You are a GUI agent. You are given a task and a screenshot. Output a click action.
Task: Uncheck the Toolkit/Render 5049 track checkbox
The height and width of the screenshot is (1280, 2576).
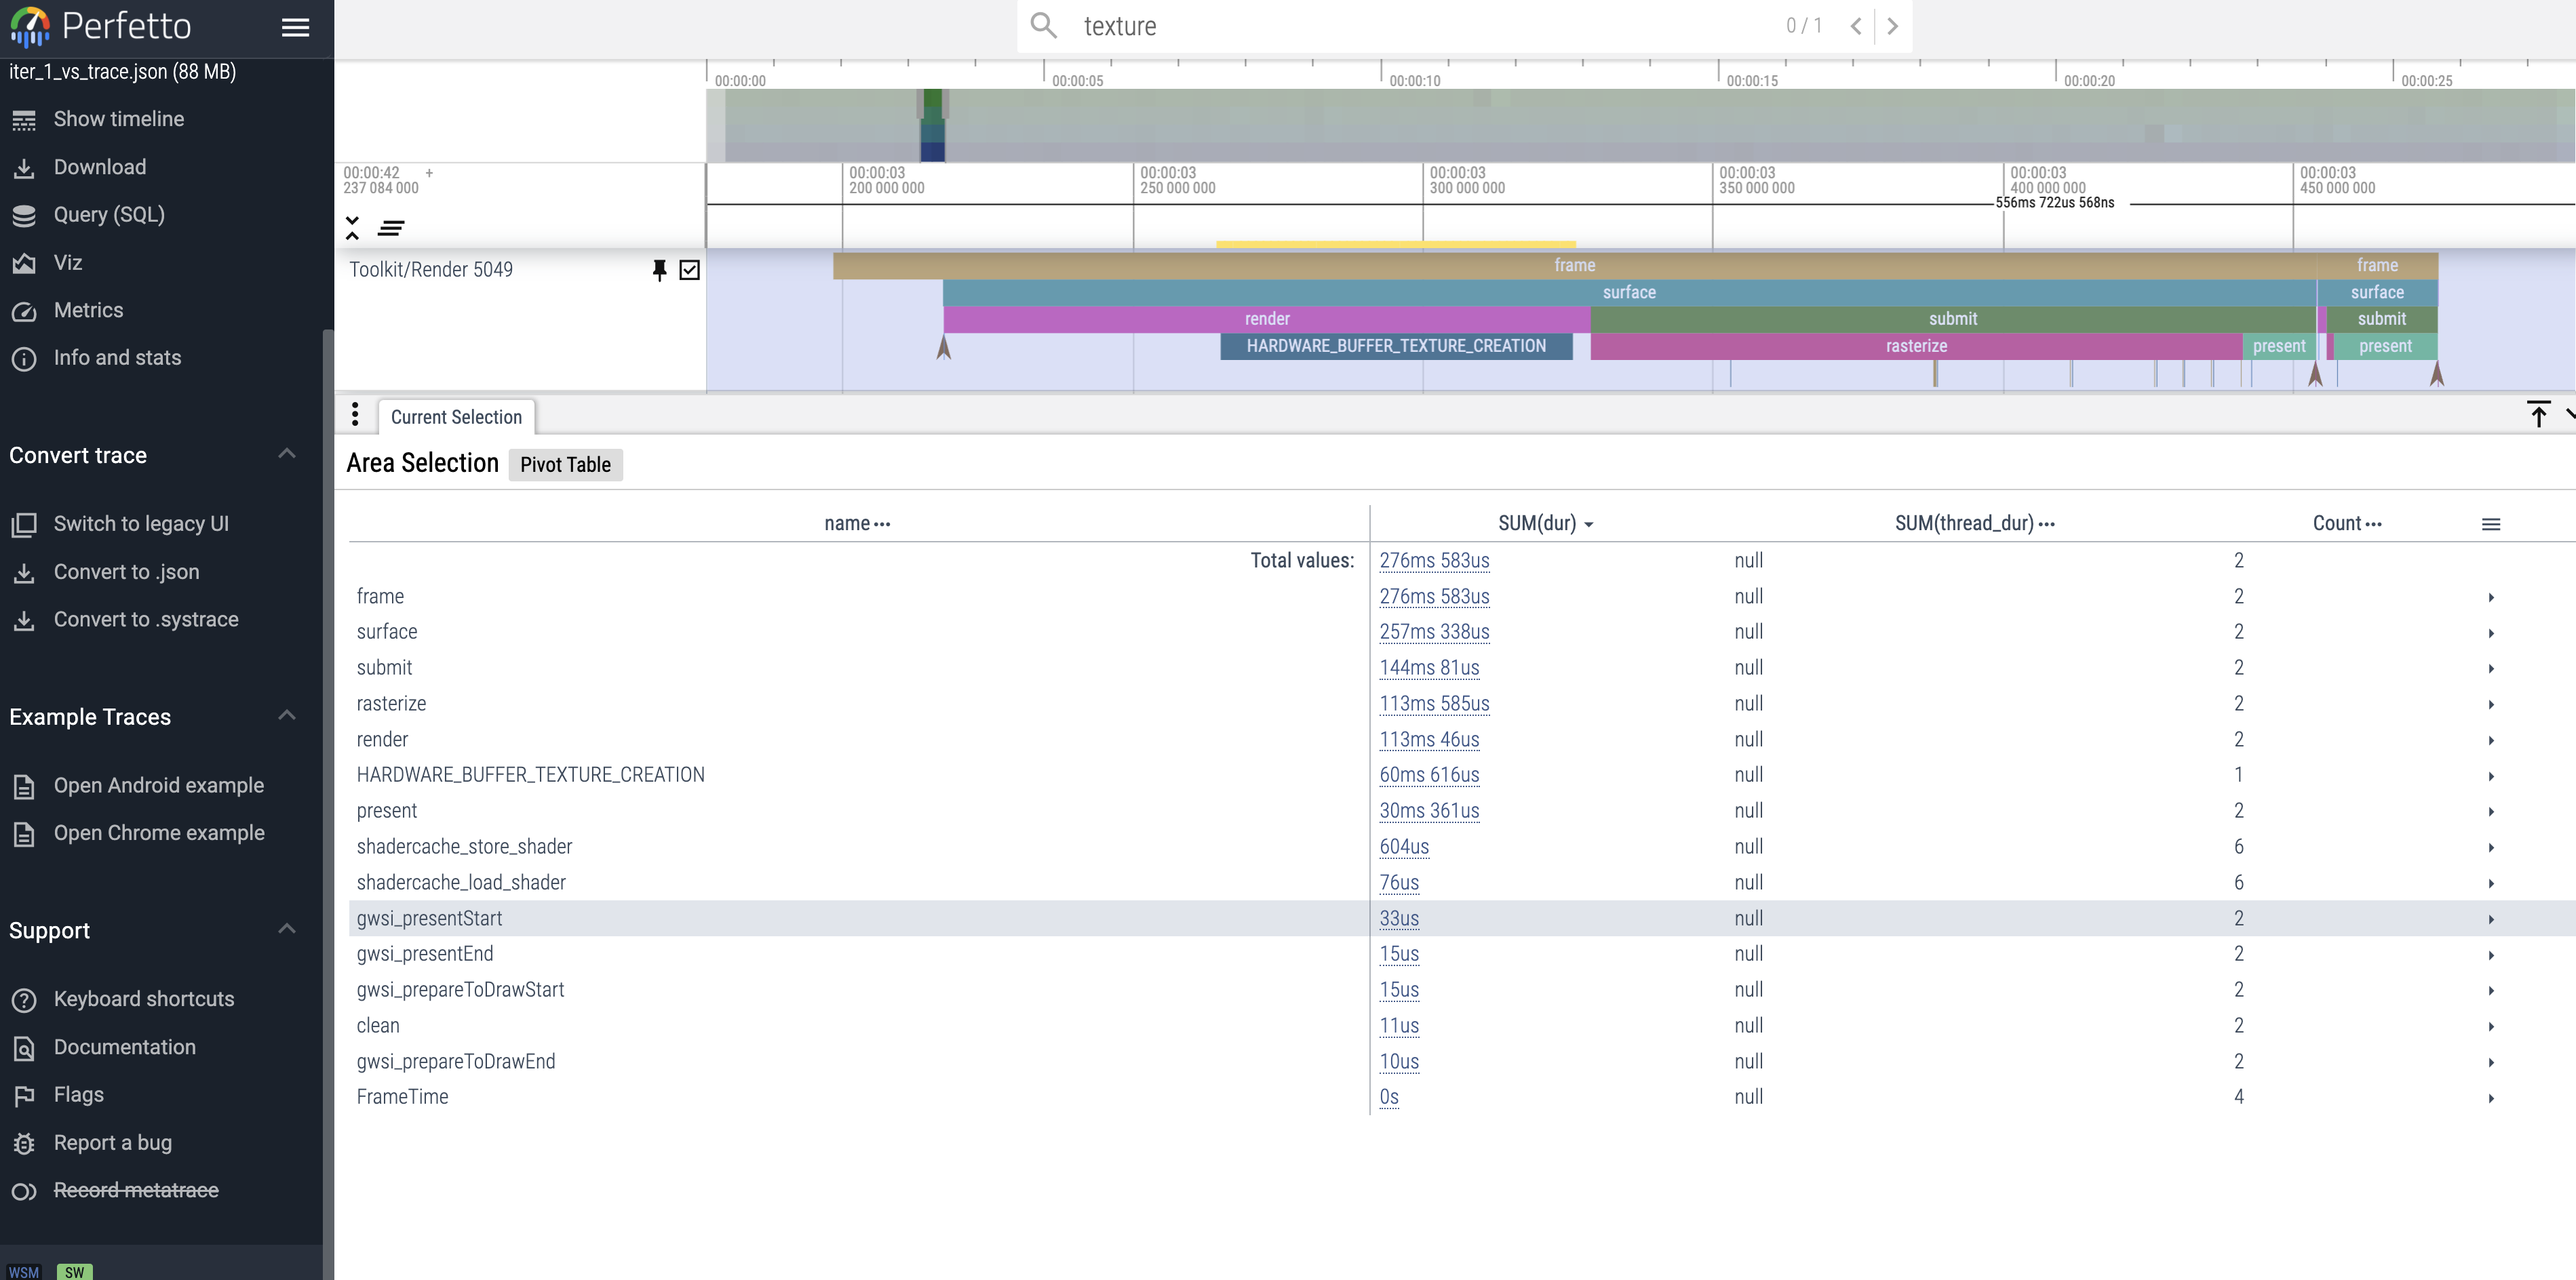[690, 270]
